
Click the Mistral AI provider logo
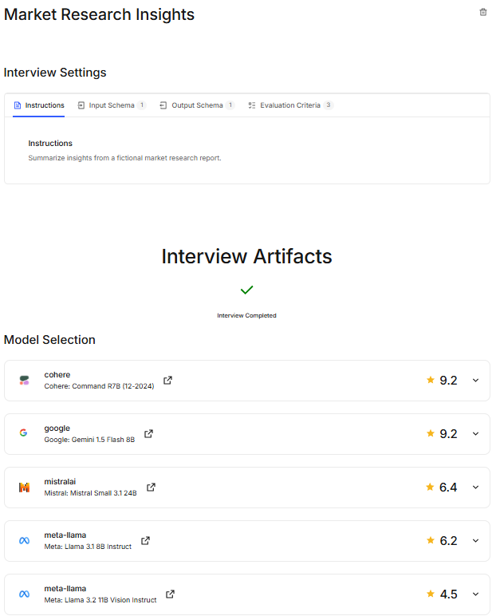[24, 488]
